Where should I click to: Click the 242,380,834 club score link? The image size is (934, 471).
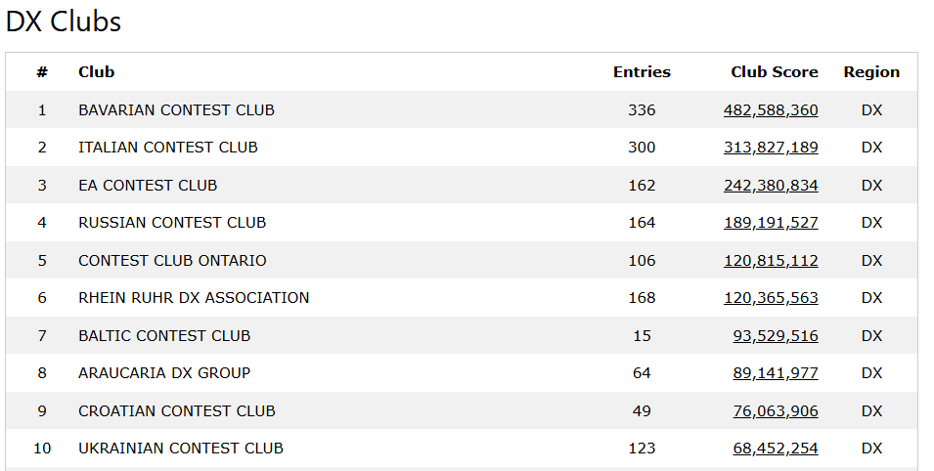click(771, 186)
